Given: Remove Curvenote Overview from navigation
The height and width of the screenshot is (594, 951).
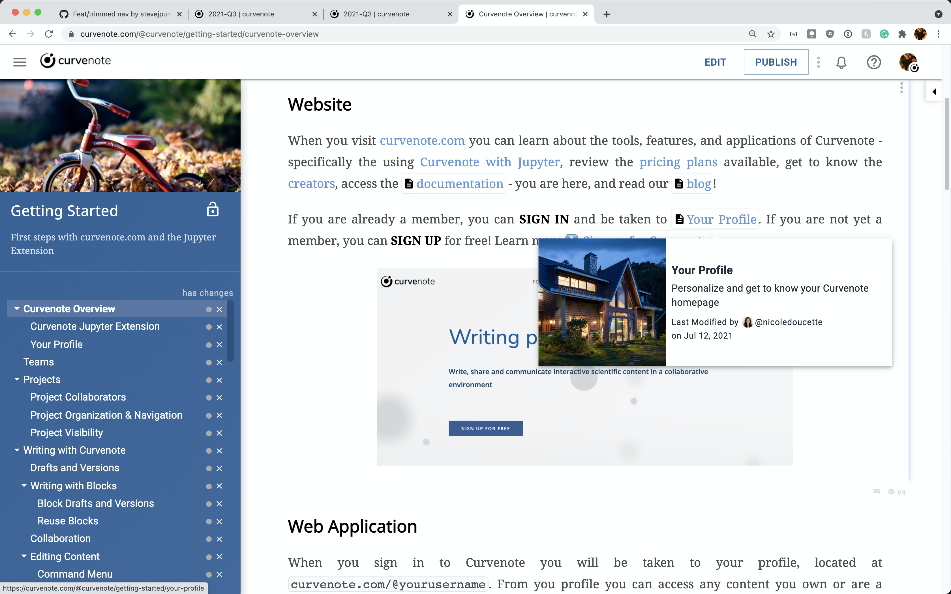Looking at the screenshot, I should coord(219,309).
